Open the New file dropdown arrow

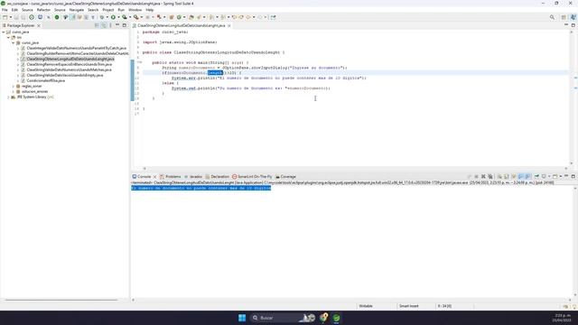tap(11, 17)
